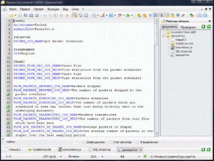Click green left arrow in workspace panel
214x161 pixels.
click(x=203, y=27)
